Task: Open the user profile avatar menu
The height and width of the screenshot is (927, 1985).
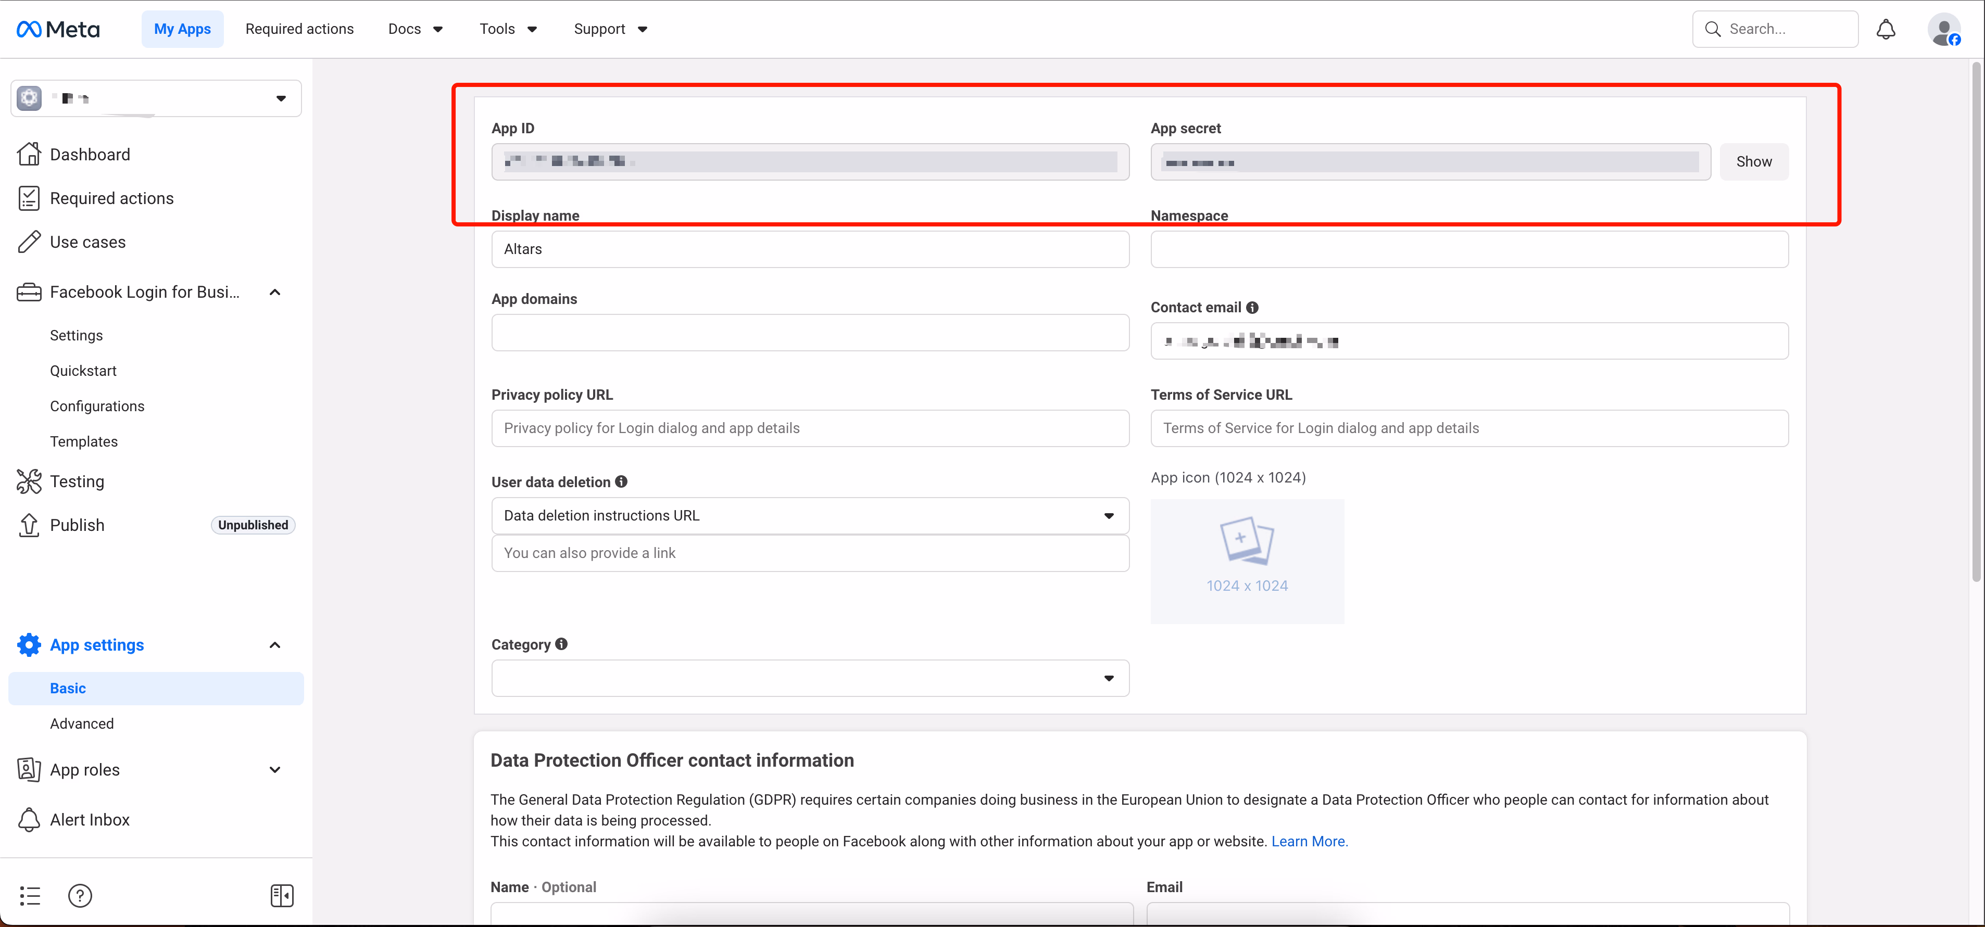Action: 1943,29
